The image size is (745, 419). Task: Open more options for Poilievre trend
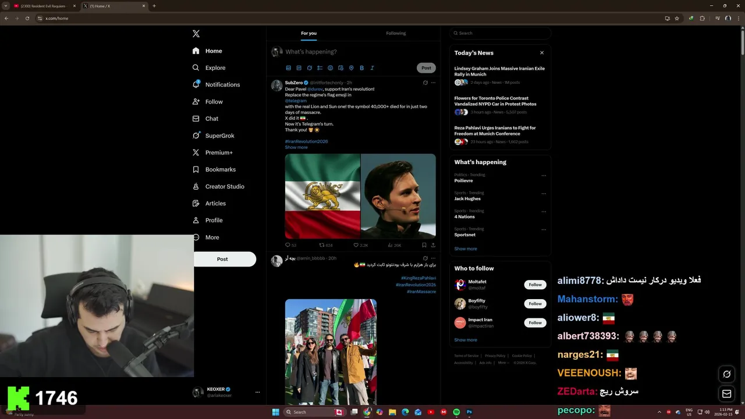point(544,175)
